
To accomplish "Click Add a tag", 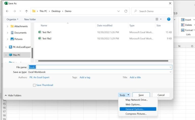I will (x=85, y=77).
